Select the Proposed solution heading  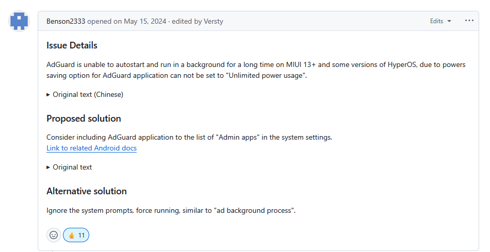84,119
